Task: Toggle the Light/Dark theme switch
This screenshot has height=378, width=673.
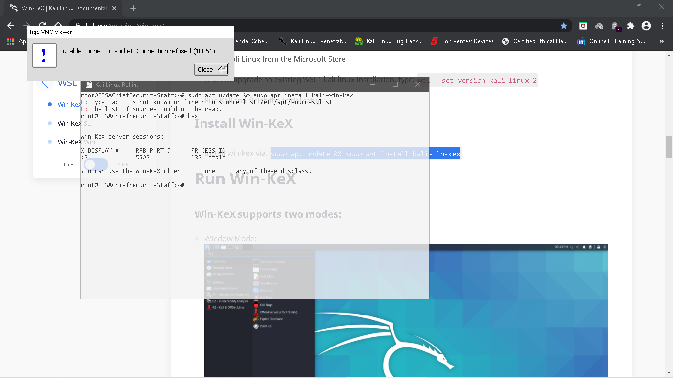Action: [x=96, y=164]
